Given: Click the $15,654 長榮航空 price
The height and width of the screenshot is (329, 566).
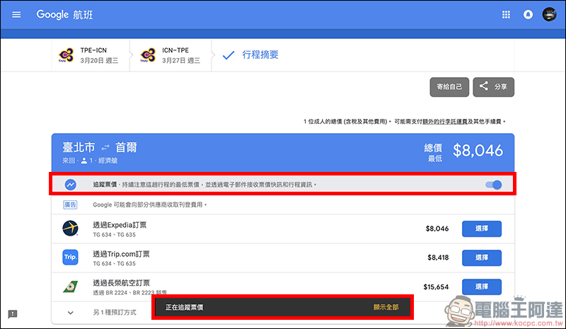Looking at the screenshot, I should tap(436, 287).
